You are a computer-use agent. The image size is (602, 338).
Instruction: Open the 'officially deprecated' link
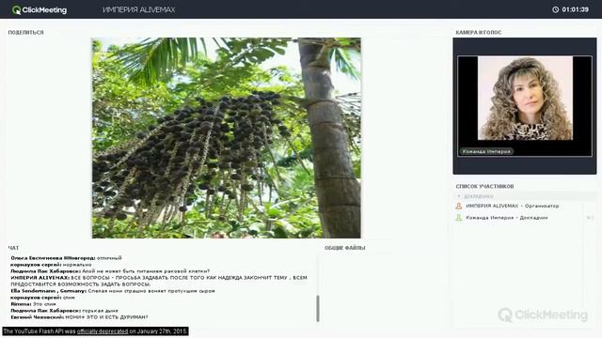point(103,331)
